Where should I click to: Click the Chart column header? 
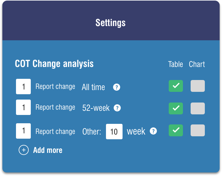197,64
